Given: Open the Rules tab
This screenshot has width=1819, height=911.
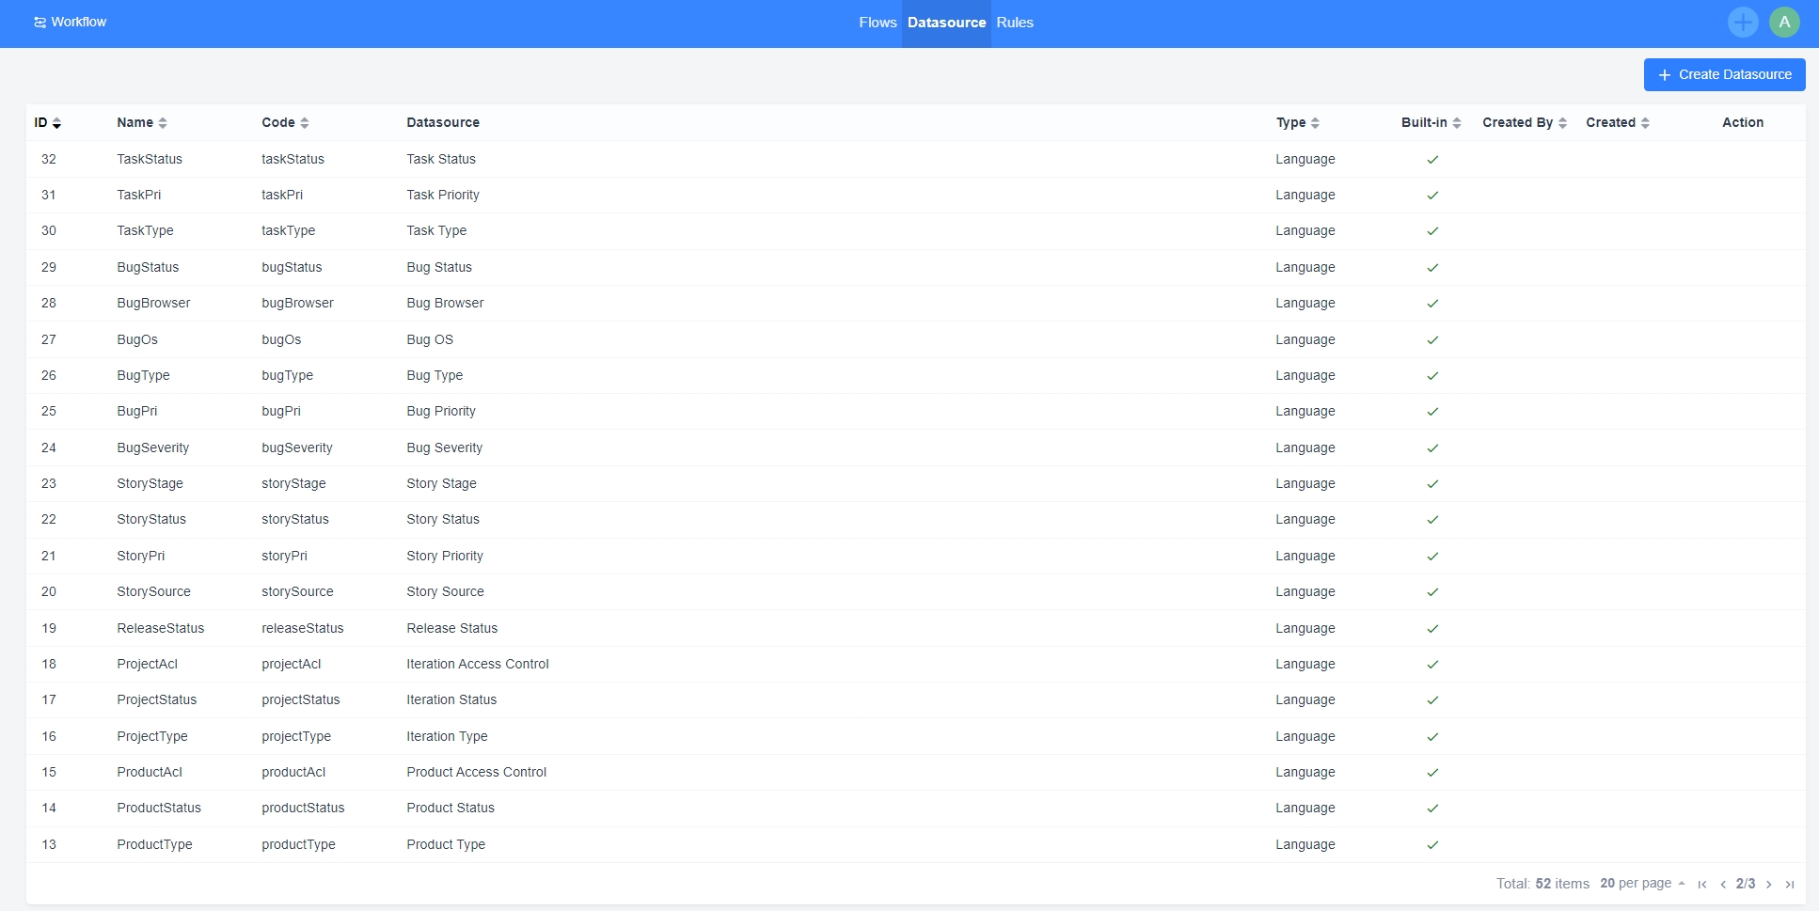Looking at the screenshot, I should click(1014, 23).
